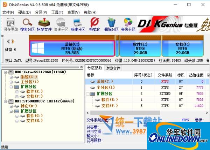210x150 pixels.
Task: Launch the Recover Files (恢复文件) tool
Action: (44, 25)
